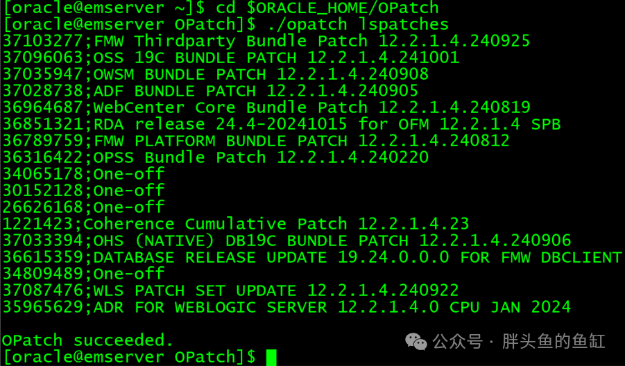Screen dimensions: 625x366
Task: Select the 36964687 WebCenter Core Bundle Patch line
Action: click(266, 107)
